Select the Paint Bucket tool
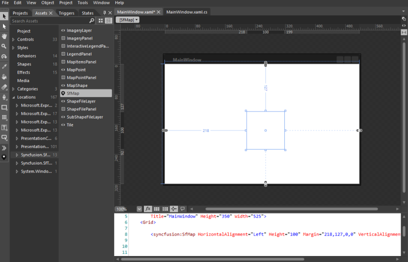408x262 pixels. (4, 77)
